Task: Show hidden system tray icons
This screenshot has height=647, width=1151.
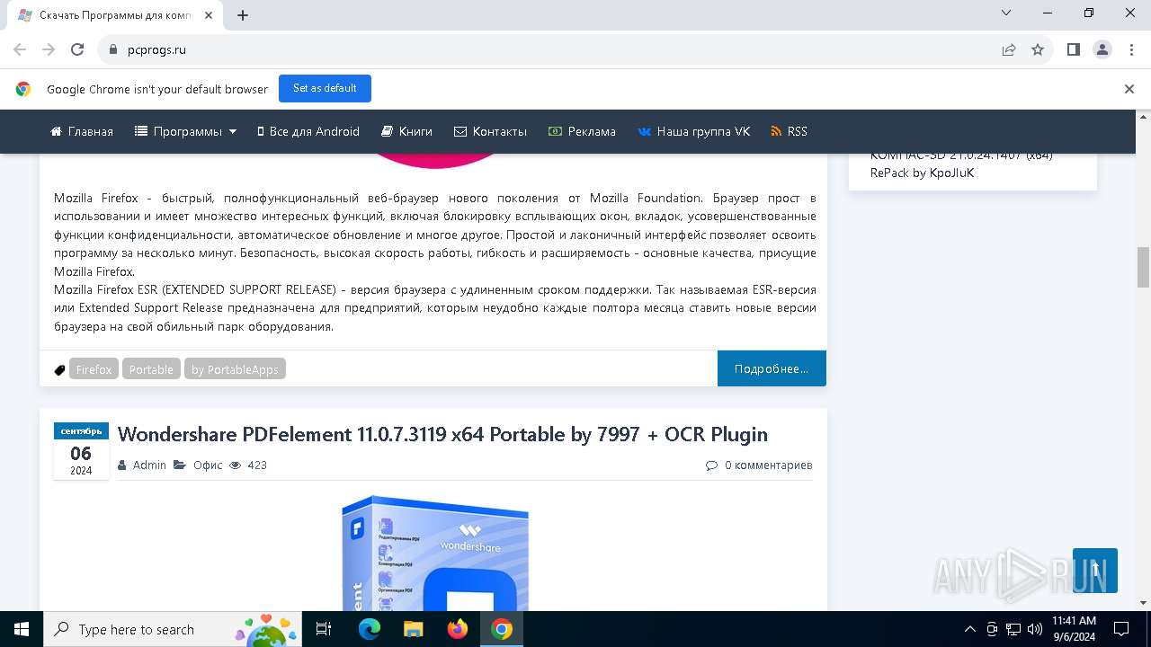Action: coord(969,629)
